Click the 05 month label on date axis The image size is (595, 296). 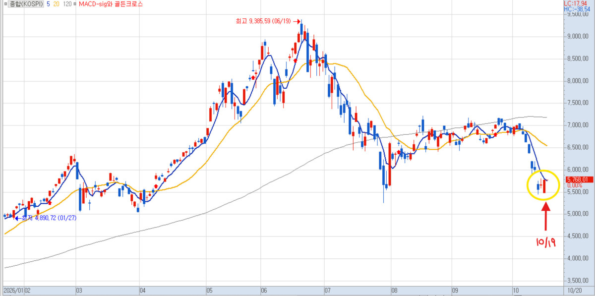209,291
